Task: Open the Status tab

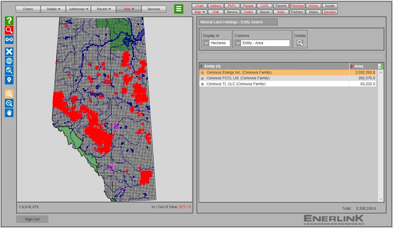Action: pos(313,12)
